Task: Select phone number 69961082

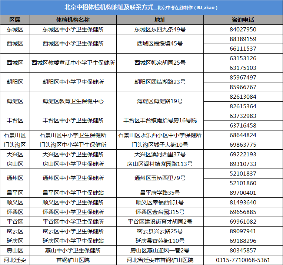Action: pyautogui.click(x=243, y=222)
